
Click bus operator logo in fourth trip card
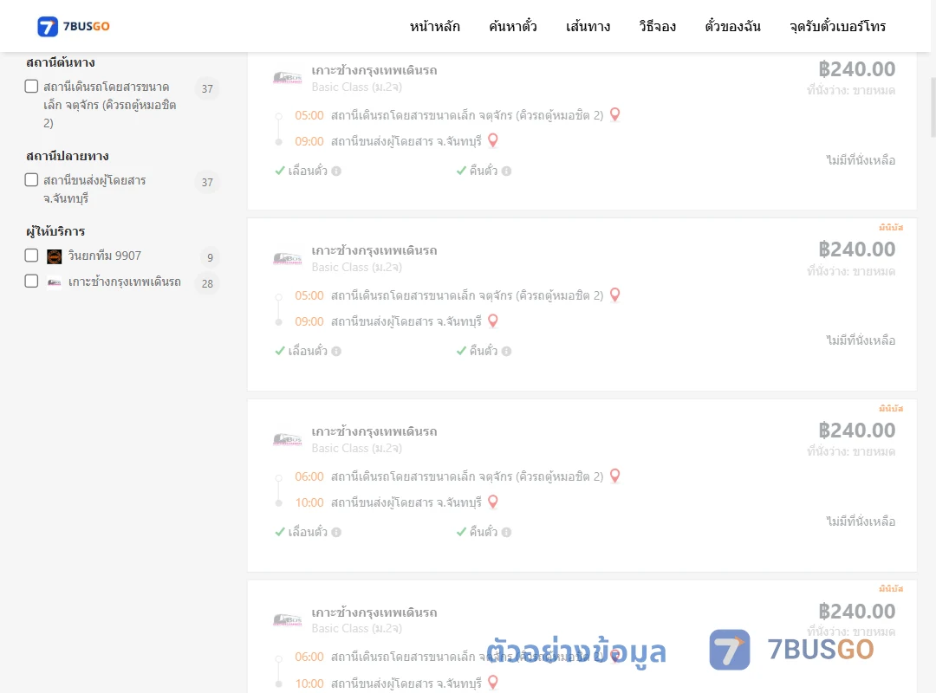[287, 620]
